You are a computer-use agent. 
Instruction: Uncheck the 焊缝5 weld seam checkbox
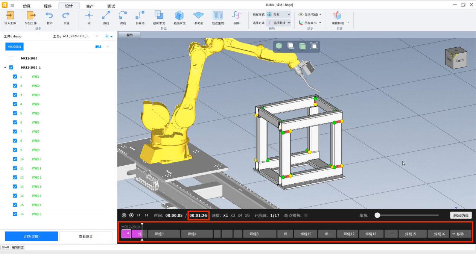(15, 113)
